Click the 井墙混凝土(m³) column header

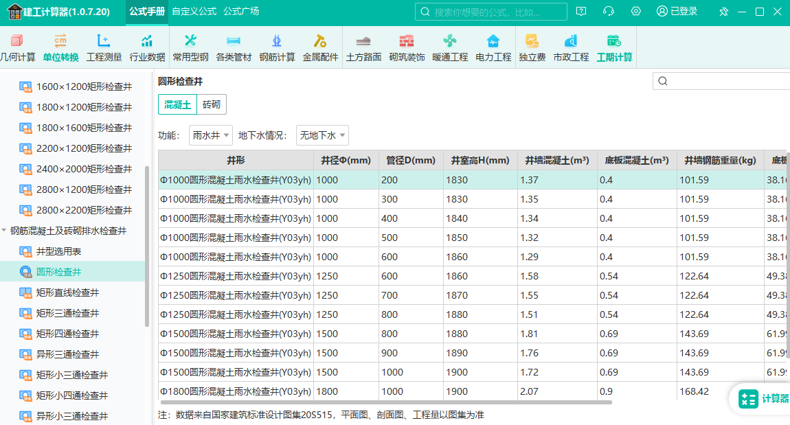[556, 160]
